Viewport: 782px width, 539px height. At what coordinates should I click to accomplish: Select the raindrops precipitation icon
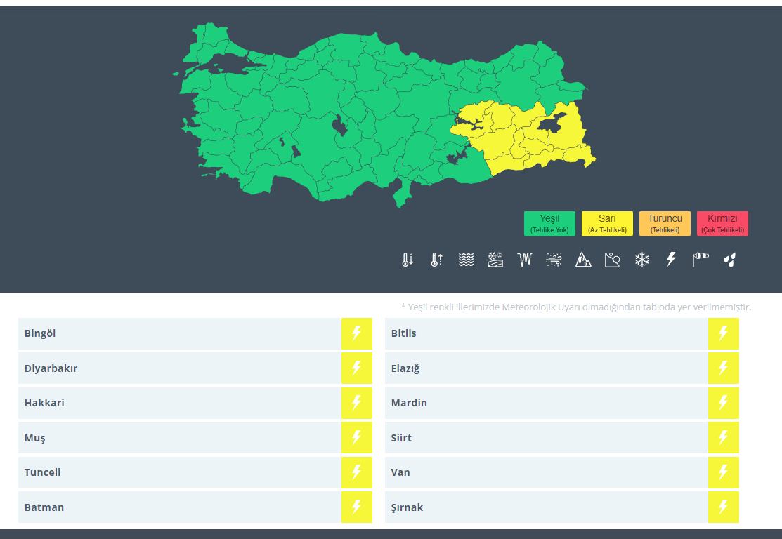tap(730, 260)
